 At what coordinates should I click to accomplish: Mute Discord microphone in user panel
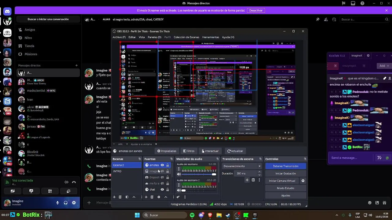coord(57,203)
